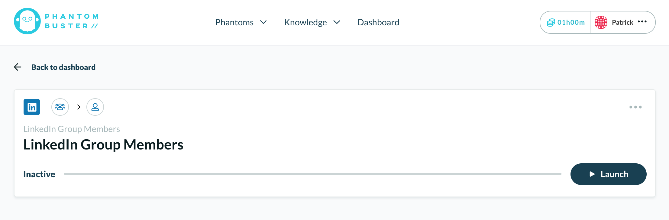Expand the Phantoms dropdown chevron

tap(263, 22)
